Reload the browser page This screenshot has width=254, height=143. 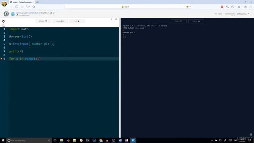coord(17,7)
